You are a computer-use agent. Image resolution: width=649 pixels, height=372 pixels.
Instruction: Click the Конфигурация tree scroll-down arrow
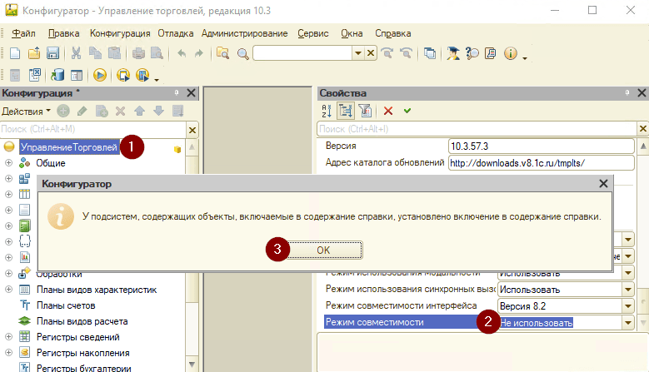192,365
